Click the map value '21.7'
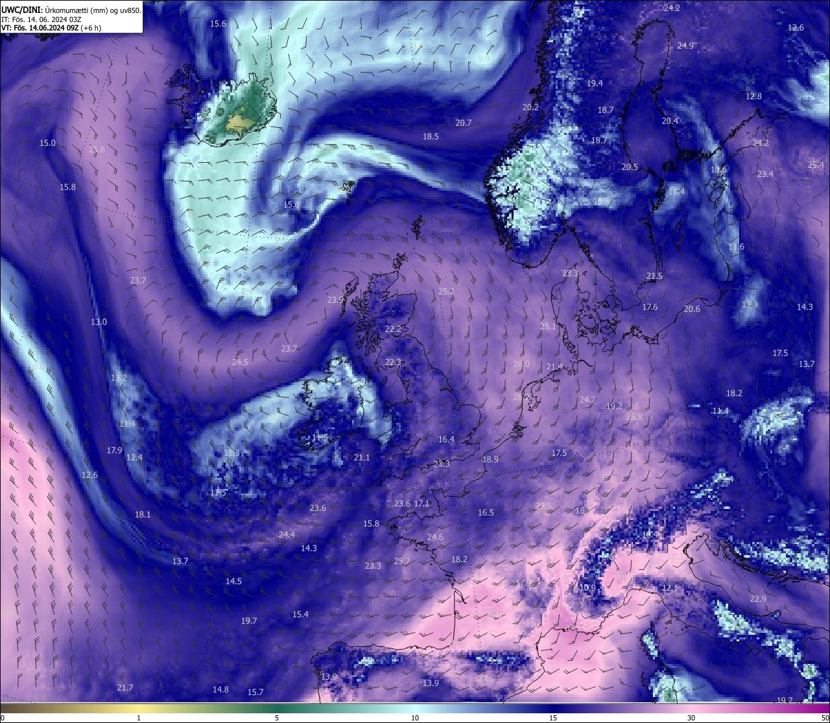The width and height of the screenshot is (830, 723). click(125, 687)
